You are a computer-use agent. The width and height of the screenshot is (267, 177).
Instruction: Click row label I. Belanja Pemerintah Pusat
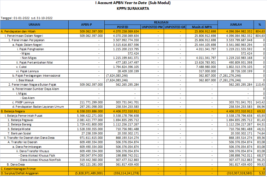pyautogui.click(x=24, y=116)
